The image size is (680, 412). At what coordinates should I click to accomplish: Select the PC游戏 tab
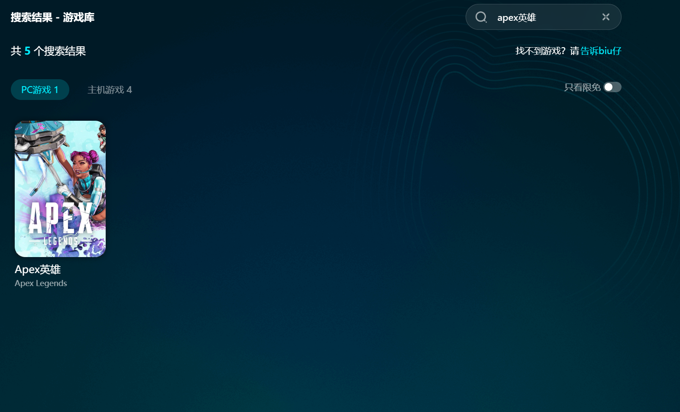(x=40, y=90)
